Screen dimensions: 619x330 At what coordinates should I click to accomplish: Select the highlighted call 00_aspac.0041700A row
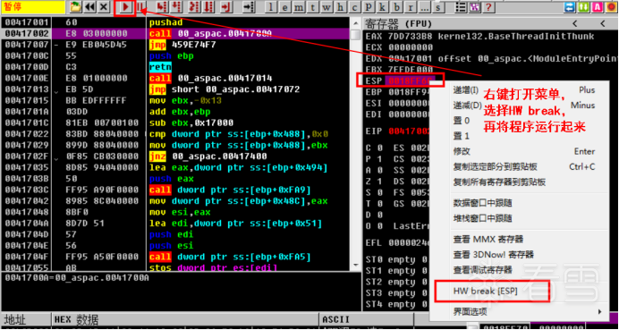click(x=175, y=34)
